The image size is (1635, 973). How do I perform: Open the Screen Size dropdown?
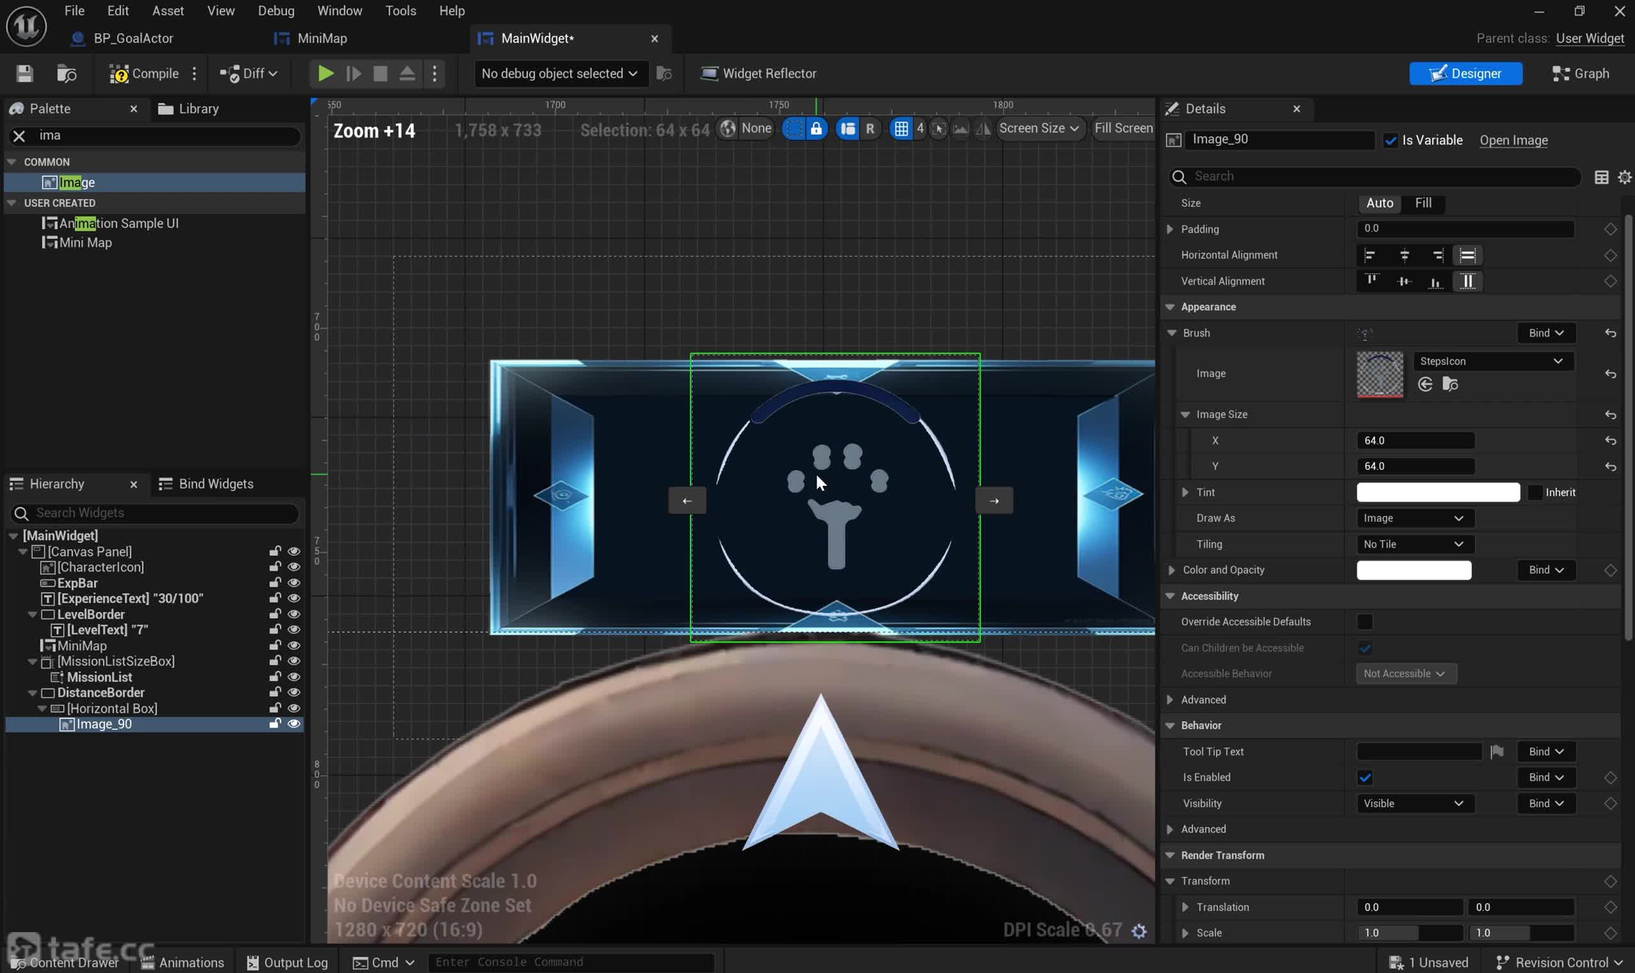coord(1038,128)
